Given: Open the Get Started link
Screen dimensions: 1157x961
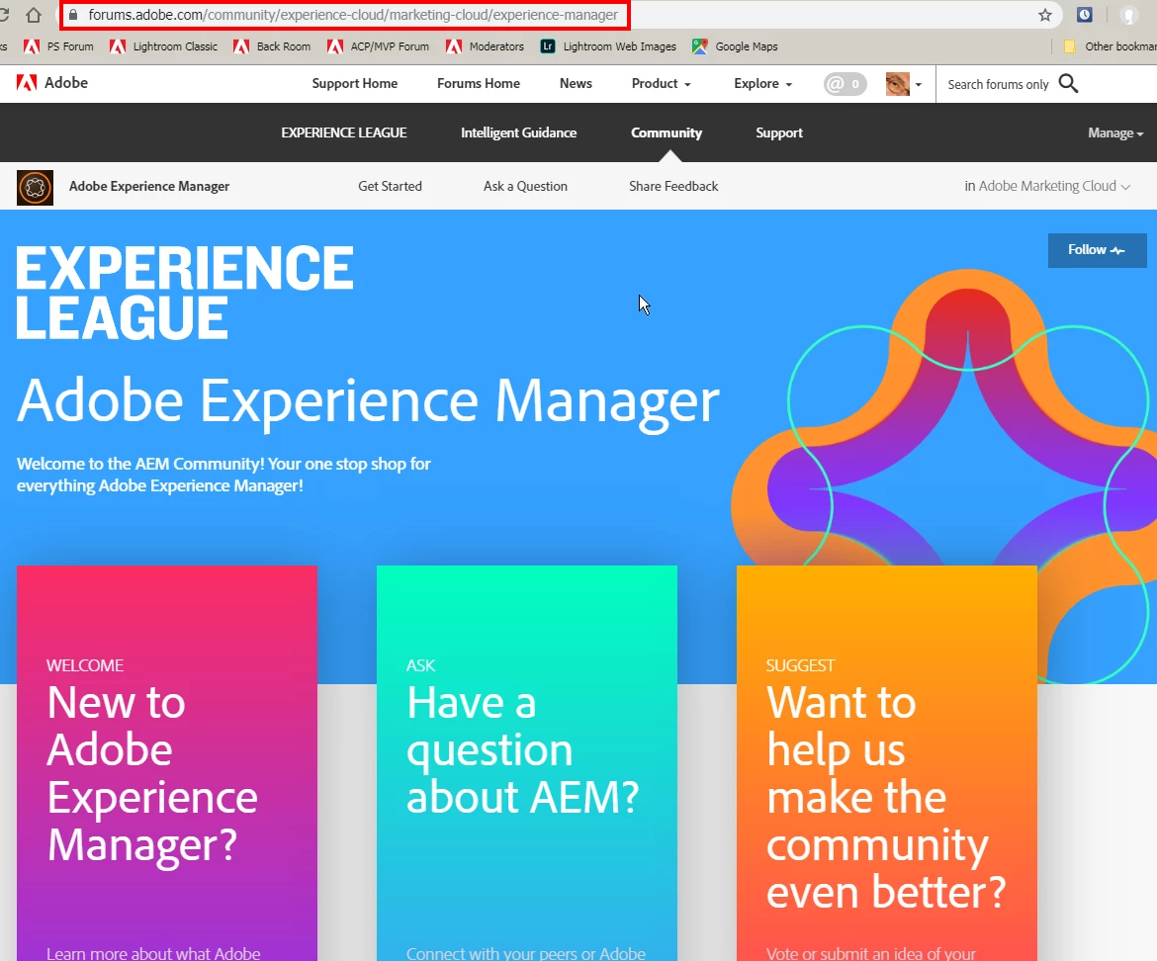Looking at the screenshot, I should pos(391,186).
